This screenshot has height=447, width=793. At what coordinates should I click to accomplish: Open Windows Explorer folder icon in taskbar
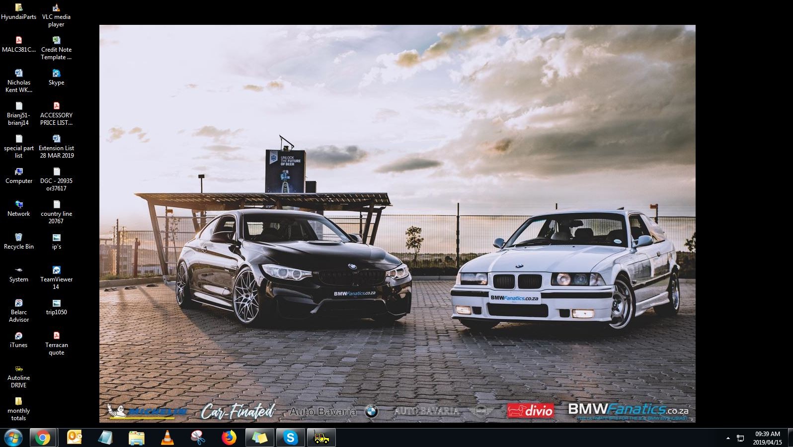136,438
